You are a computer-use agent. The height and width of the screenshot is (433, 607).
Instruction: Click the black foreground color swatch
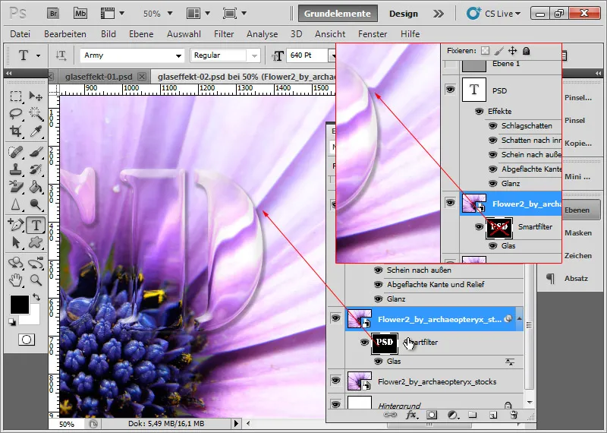coord(20,305)
